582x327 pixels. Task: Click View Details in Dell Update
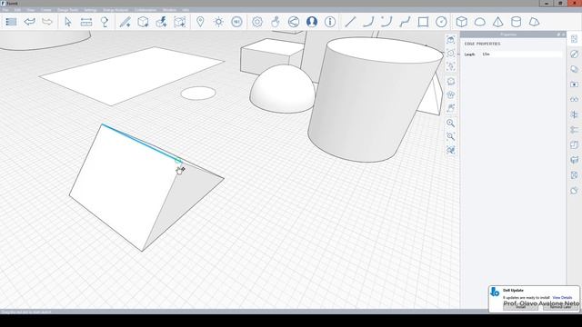point(562,298)
